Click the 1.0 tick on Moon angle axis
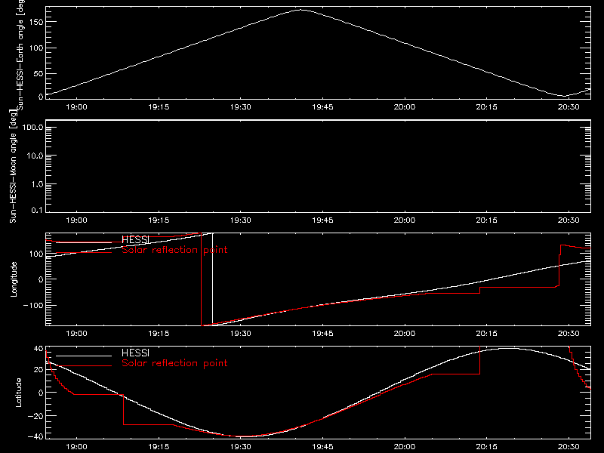This screenshot has width=604, height=453. coord(37,184)
